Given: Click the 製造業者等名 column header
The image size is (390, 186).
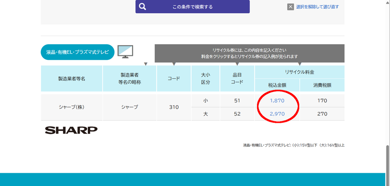Looking at the screenshot, I should coord(72,78).
